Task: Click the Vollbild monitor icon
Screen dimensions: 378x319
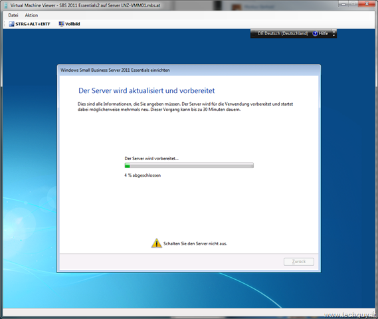Action: [x=62, y=24]
